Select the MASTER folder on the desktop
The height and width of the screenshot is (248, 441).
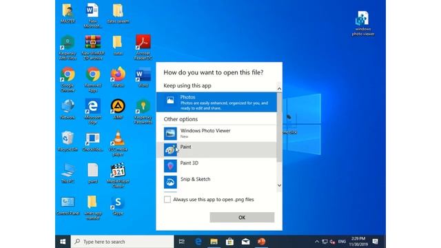point(68,13)
